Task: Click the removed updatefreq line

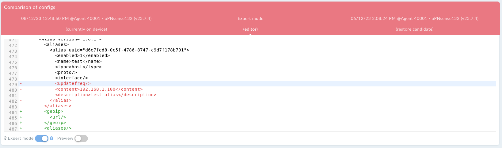Action: pyautogui.click(x=257, y=84)
